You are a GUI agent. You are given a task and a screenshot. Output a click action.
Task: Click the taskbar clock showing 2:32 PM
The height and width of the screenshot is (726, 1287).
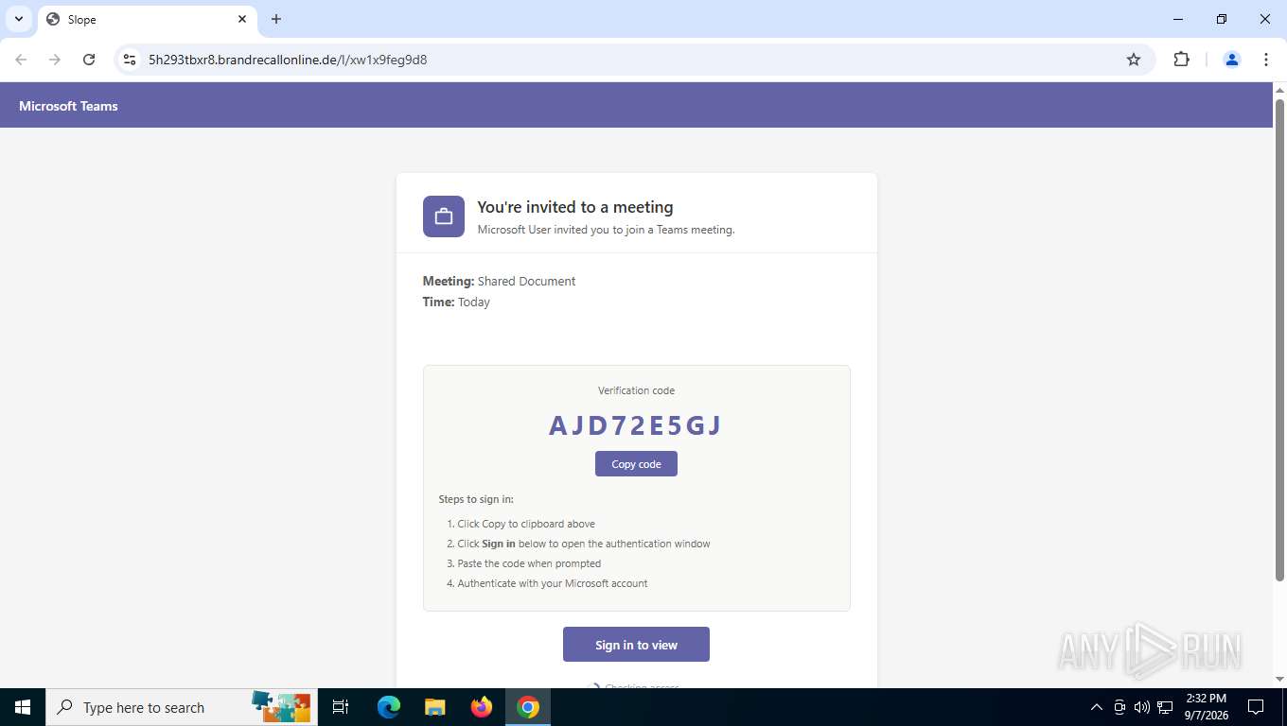[x=1205, y=707]
